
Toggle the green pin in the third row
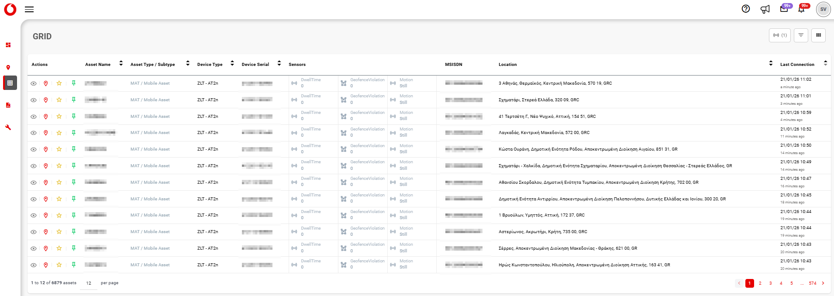coord(74,116)
